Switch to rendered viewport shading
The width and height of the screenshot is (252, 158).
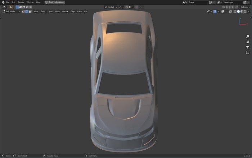pos(244,12)
